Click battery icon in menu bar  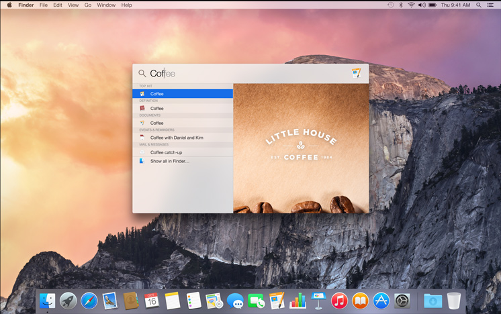pyautogui.click(x=432, y=5)
